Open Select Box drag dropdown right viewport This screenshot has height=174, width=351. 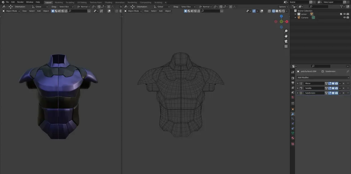[x=187, y=7]
